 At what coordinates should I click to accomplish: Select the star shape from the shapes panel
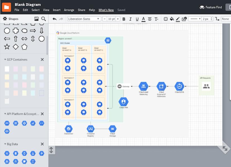[x=7, y=47]
